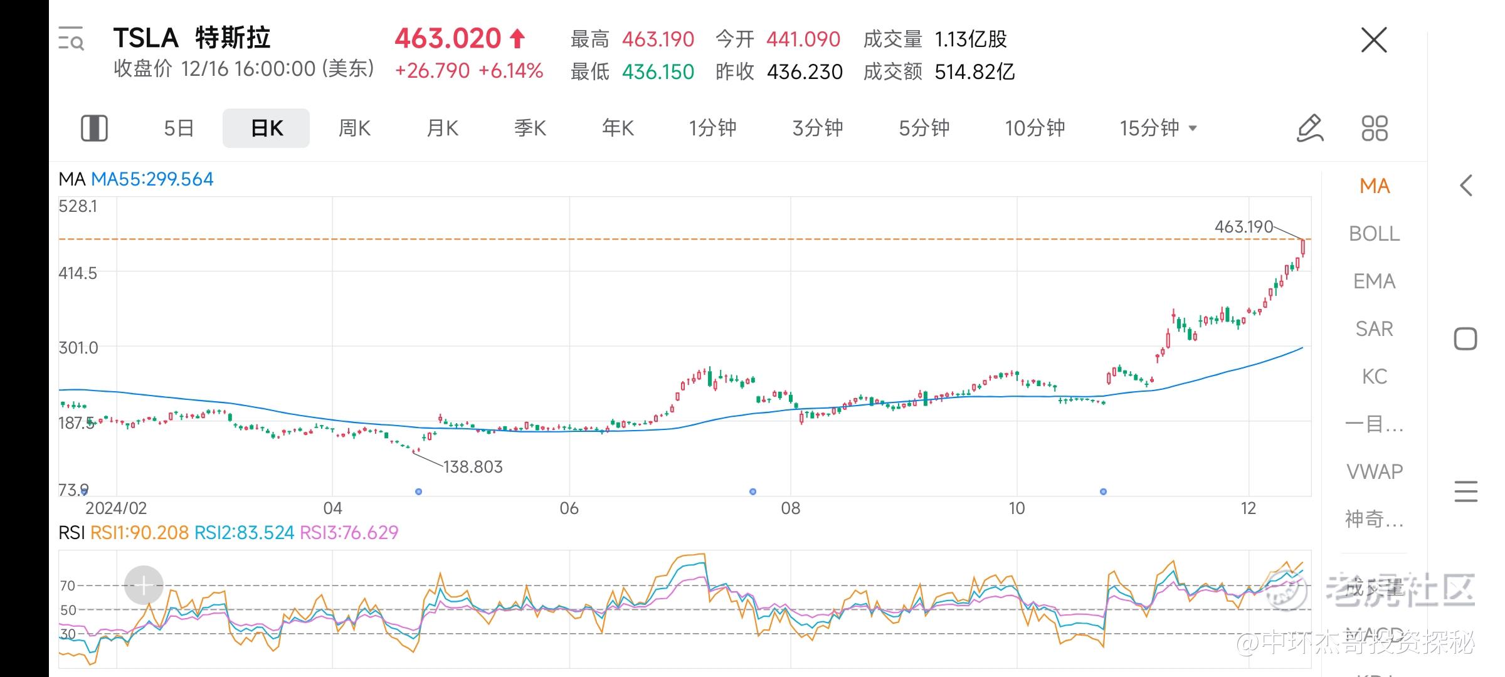1505x677 pixels.
Task: Click the MA55 blue legend label
Action: pos(152,179)
